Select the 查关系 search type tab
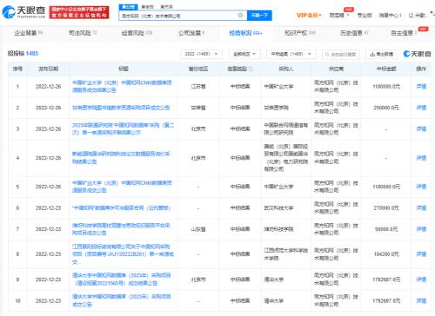 point(167,7)
